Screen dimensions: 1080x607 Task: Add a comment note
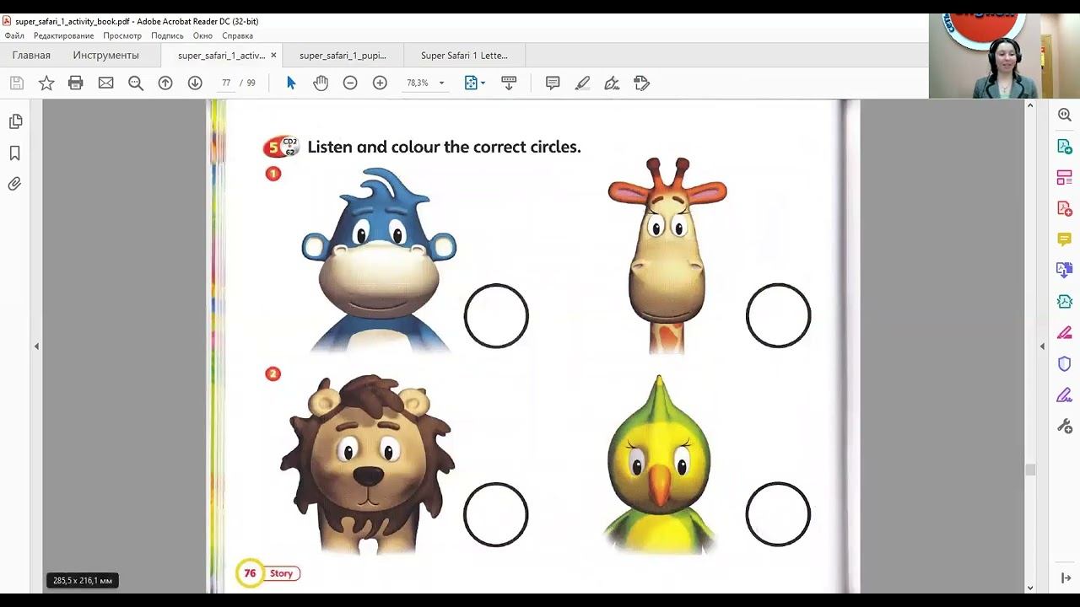tap(553, 83)
